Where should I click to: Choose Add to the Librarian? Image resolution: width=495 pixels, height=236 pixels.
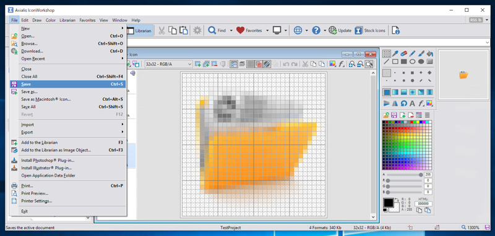[x=68, y=143]
